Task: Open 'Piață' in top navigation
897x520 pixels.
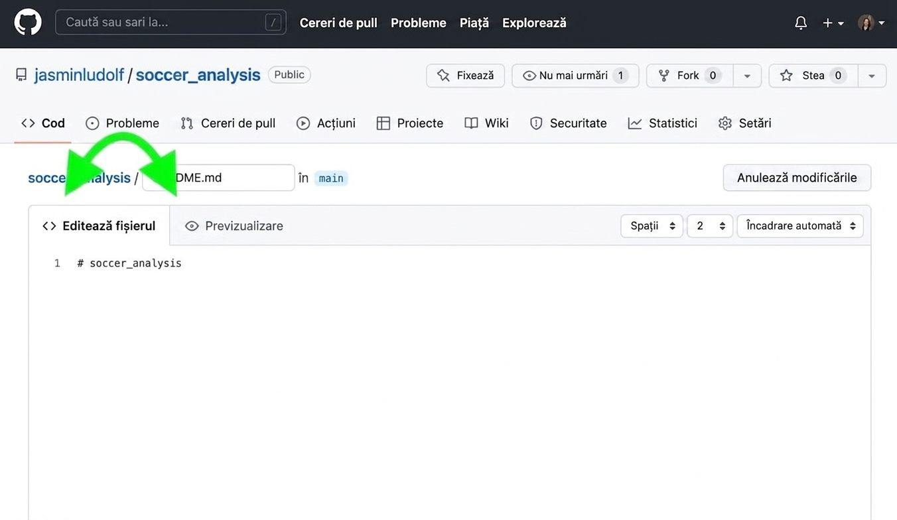Action: tap(474, 23)
